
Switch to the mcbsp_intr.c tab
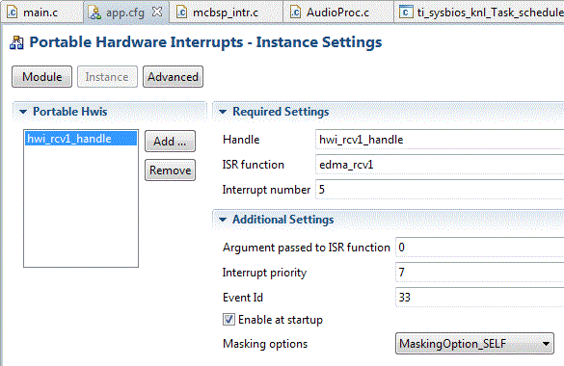tap(226, 13)
